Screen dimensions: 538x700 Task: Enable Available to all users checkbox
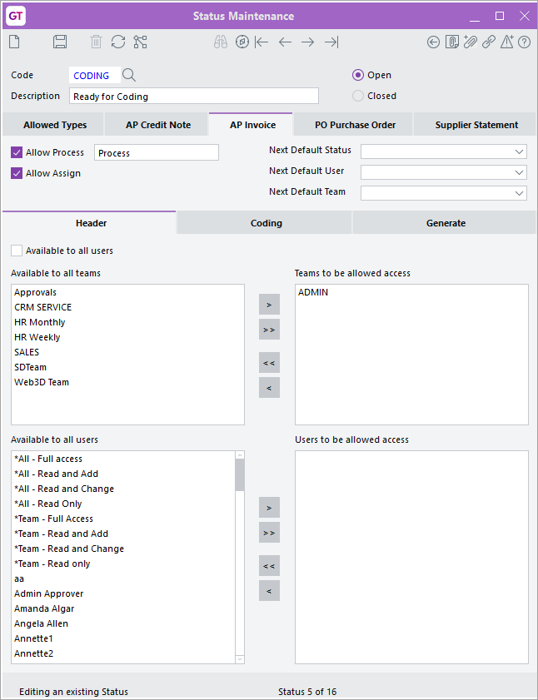point(17,251)
